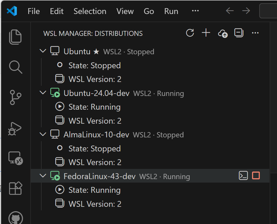Go back using the navigation arrow
This screenshot has width=277, height=224.
tap(230, 11)
